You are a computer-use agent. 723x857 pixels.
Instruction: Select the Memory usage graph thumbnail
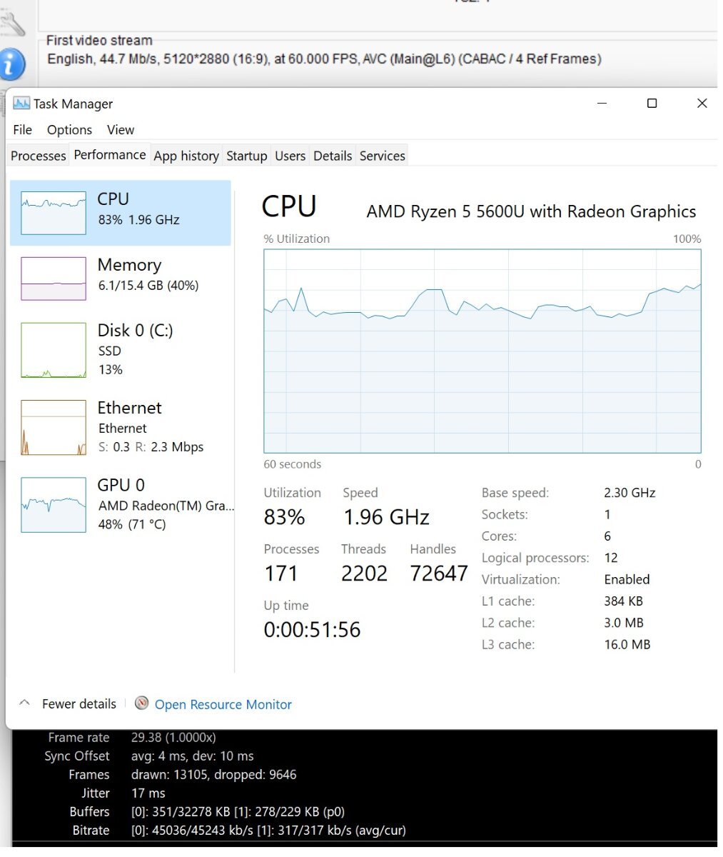coord(54,279)
